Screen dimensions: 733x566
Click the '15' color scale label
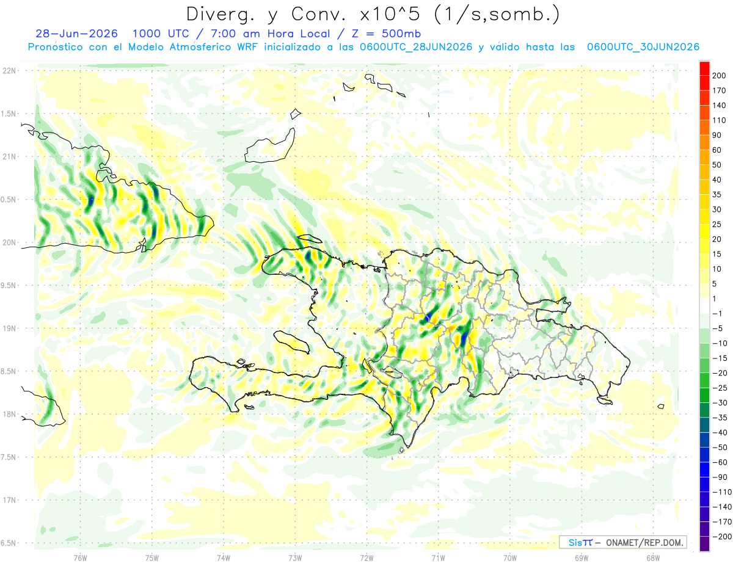point(718,254)
